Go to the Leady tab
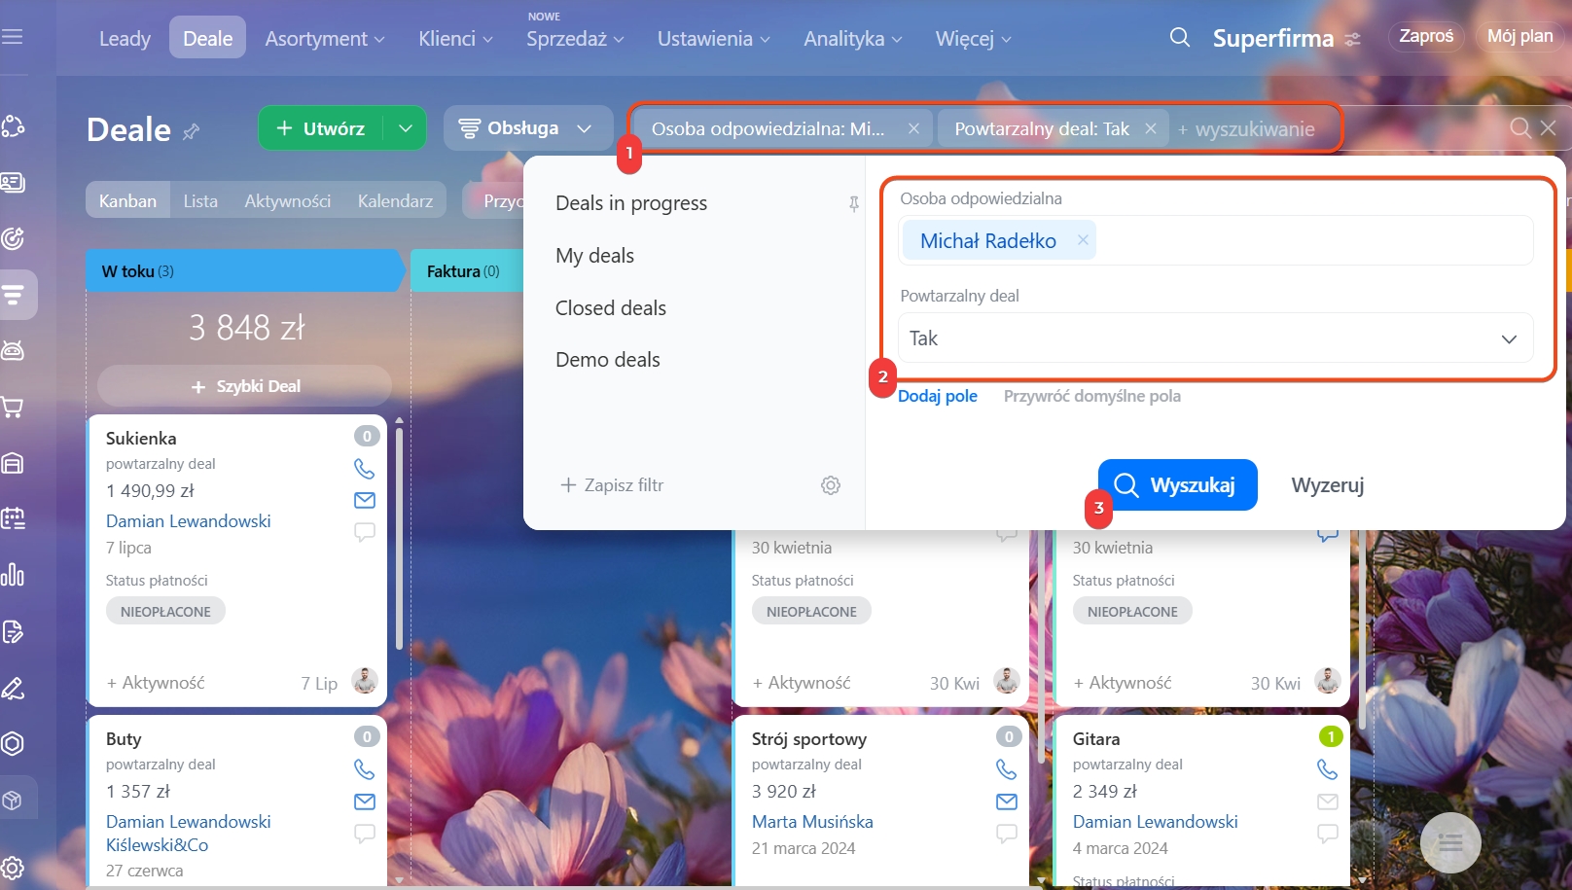 (125, 39)
